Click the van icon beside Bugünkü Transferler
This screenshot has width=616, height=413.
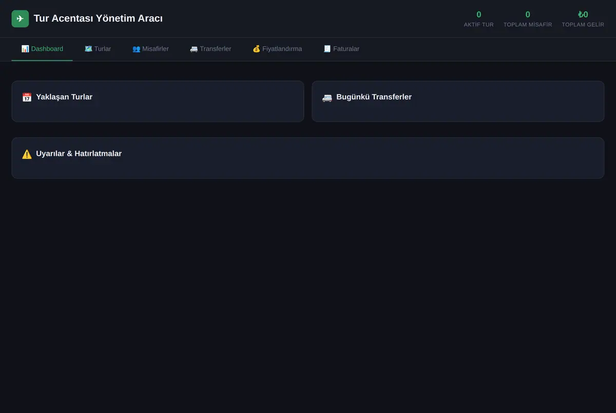[x=327, y=97]
